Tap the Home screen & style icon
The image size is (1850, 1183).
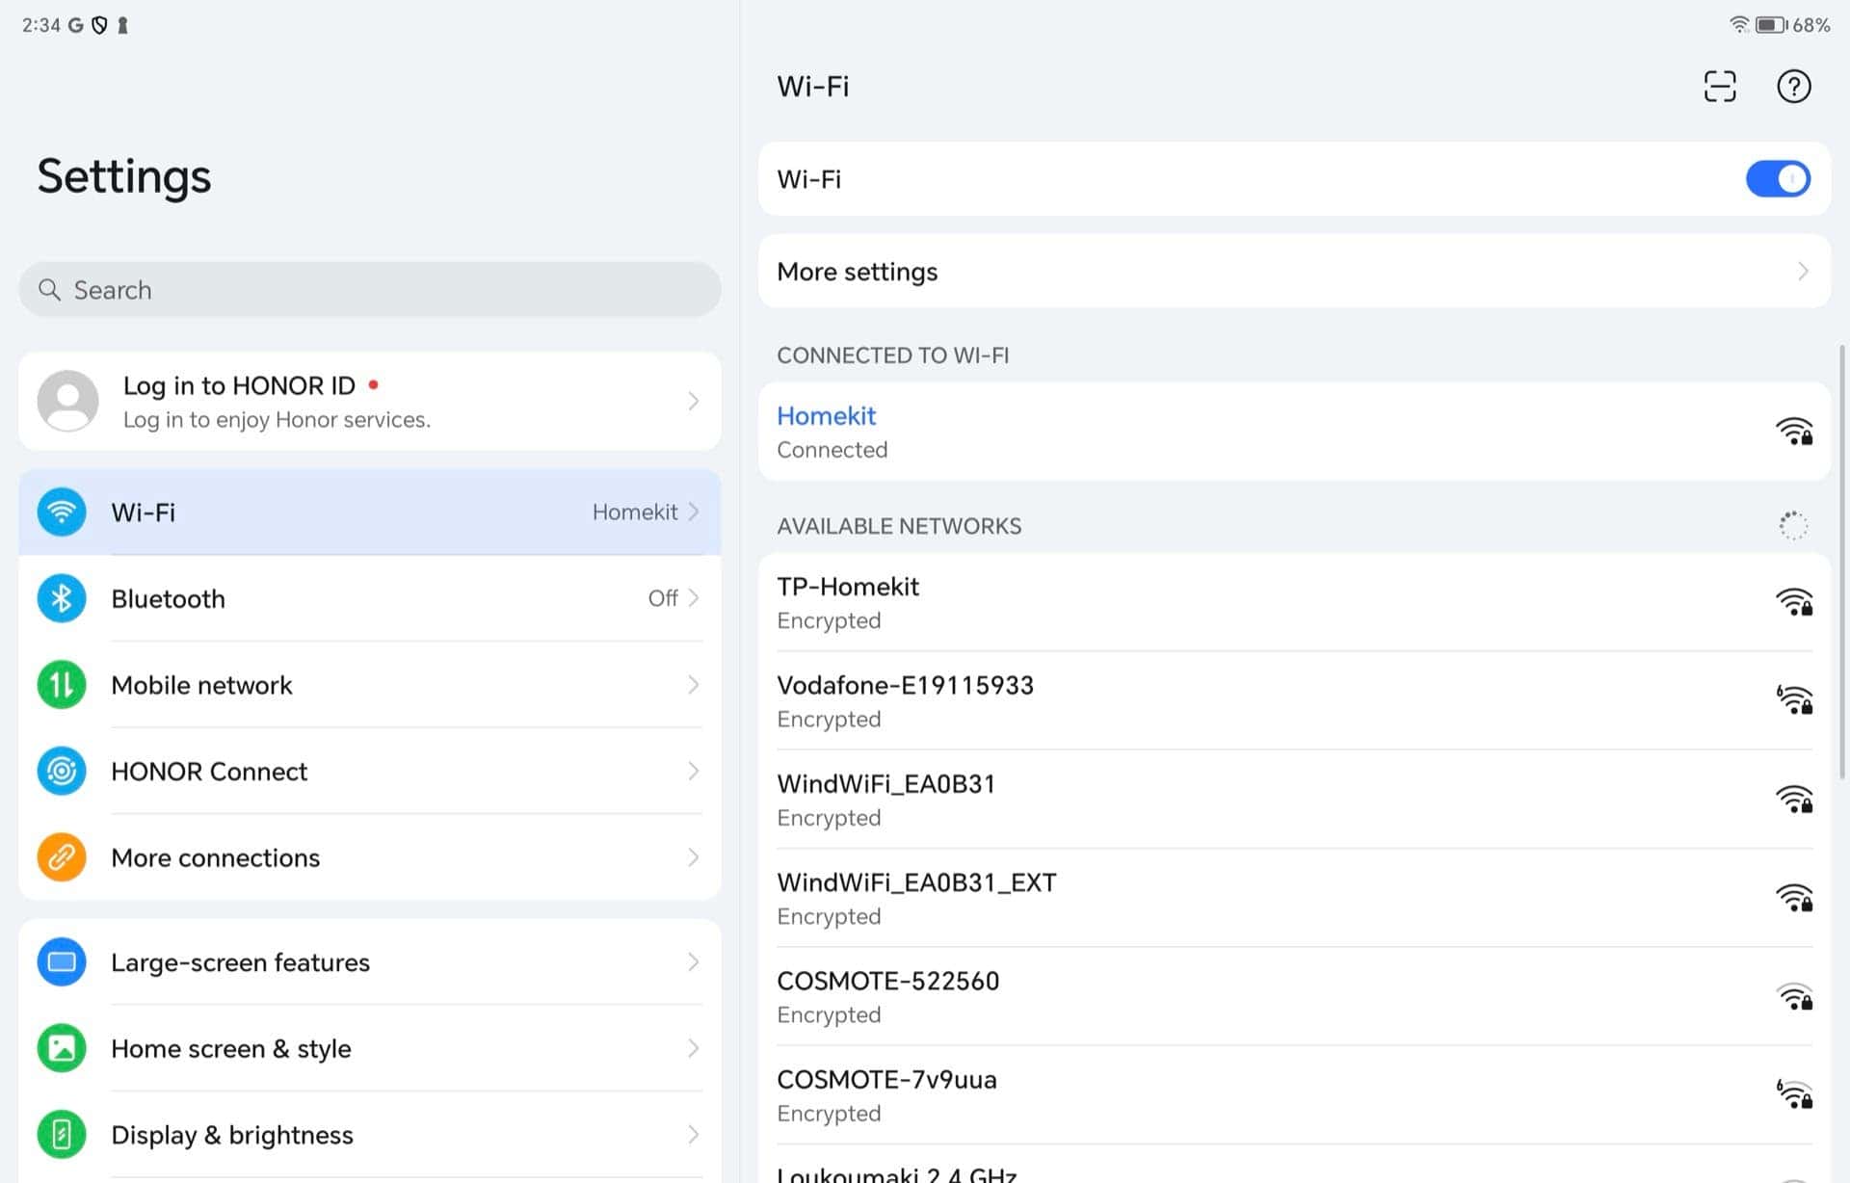tap(62, 1048)
